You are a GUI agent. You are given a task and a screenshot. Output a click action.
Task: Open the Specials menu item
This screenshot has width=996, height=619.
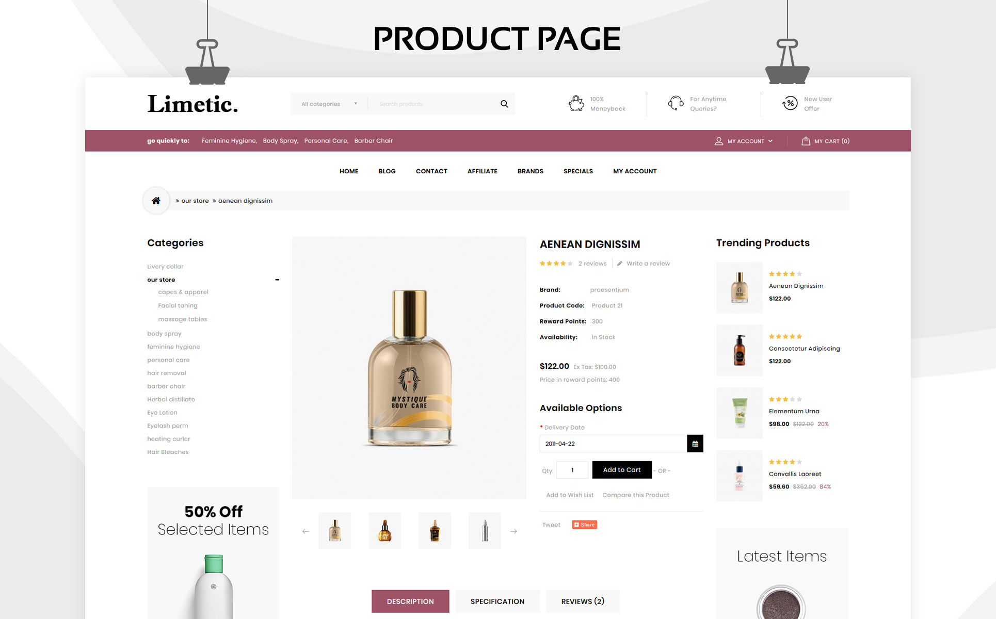[x=578, y=171]
